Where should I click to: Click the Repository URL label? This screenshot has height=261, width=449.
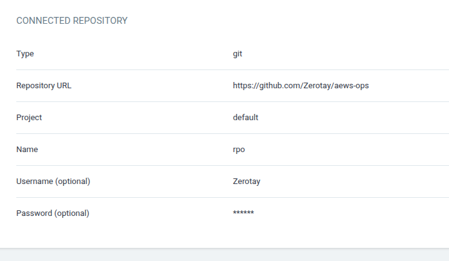pos(44,86)
